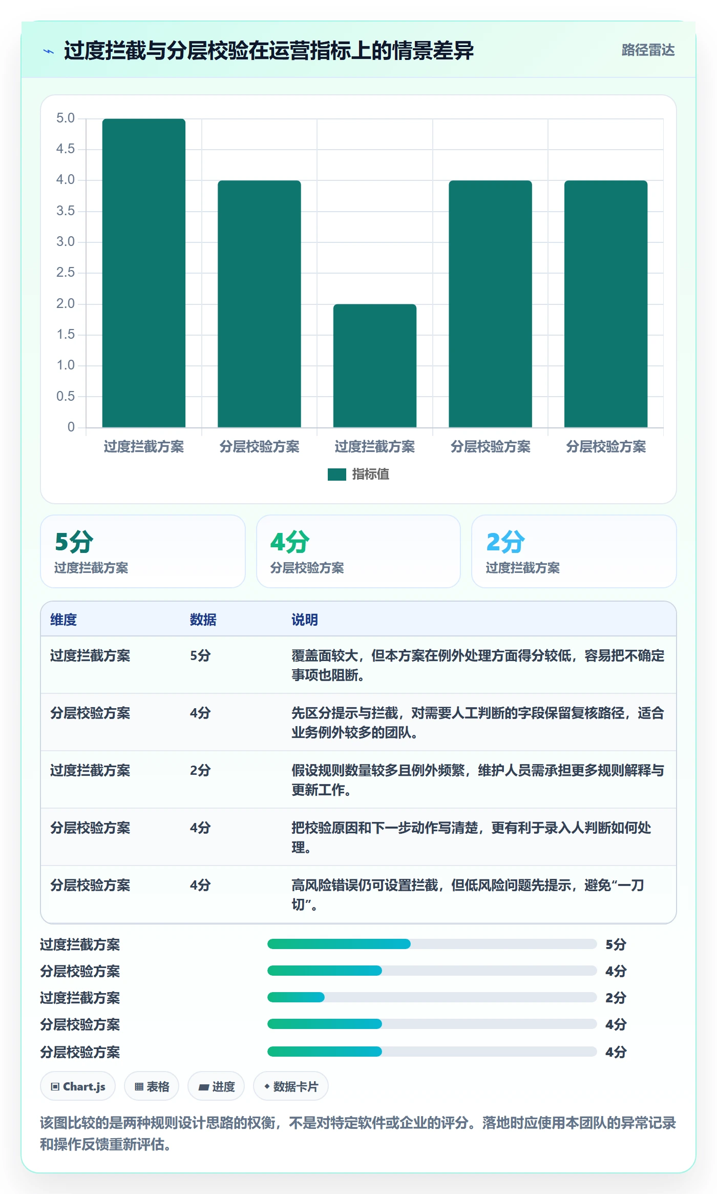Toggle the 指标值 legend color swatch

point(337,475)
